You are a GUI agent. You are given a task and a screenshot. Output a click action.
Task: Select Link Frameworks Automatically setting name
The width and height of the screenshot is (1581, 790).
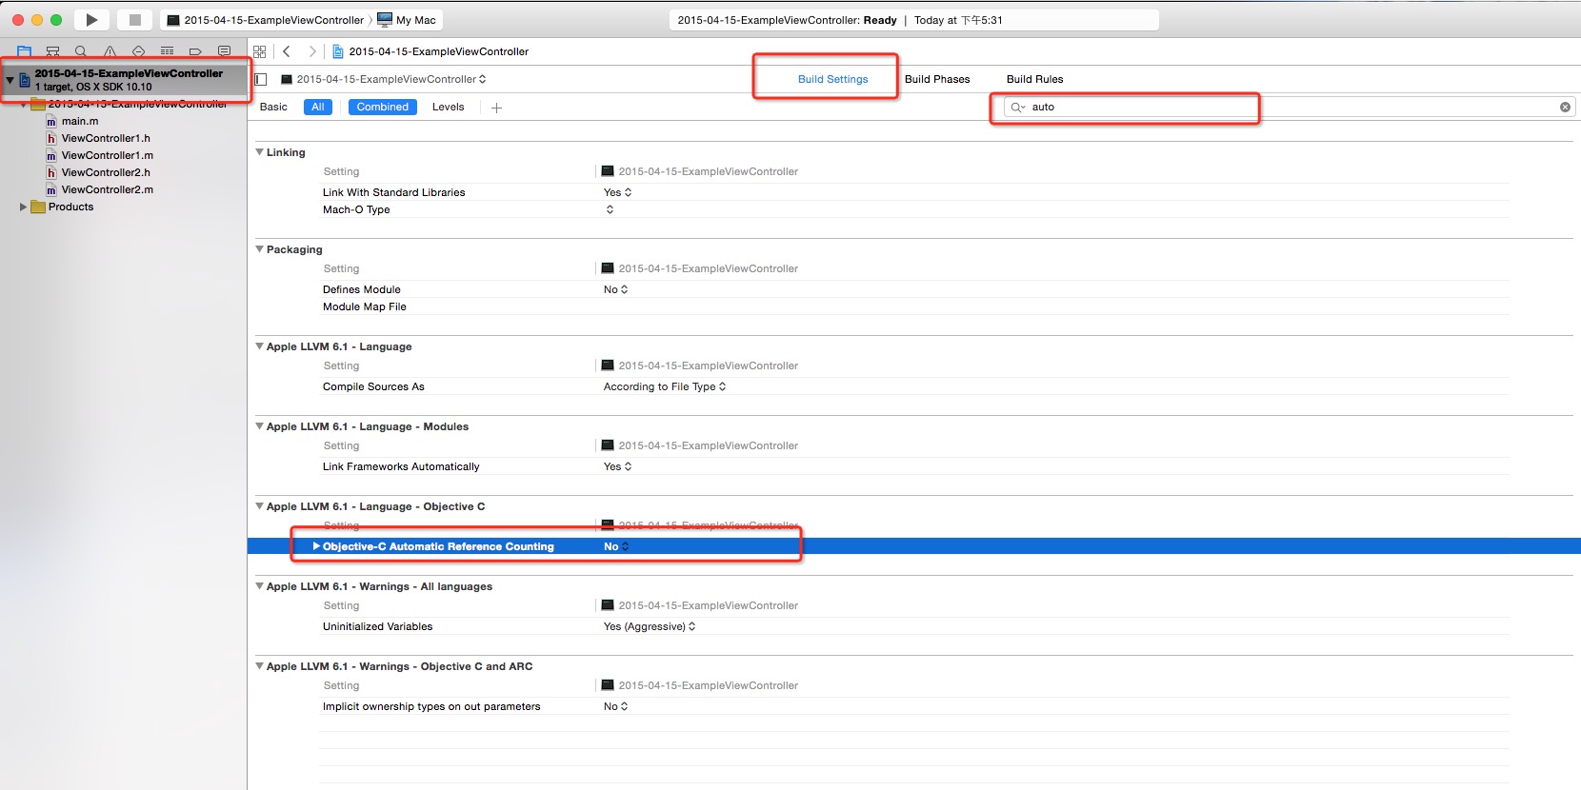pos(401,466)
